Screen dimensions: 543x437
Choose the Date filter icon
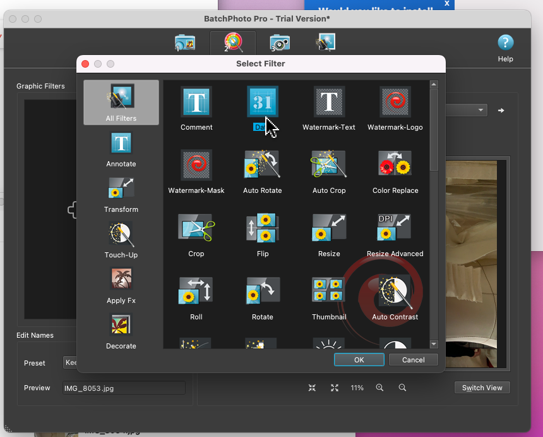(x=263, y=102)
